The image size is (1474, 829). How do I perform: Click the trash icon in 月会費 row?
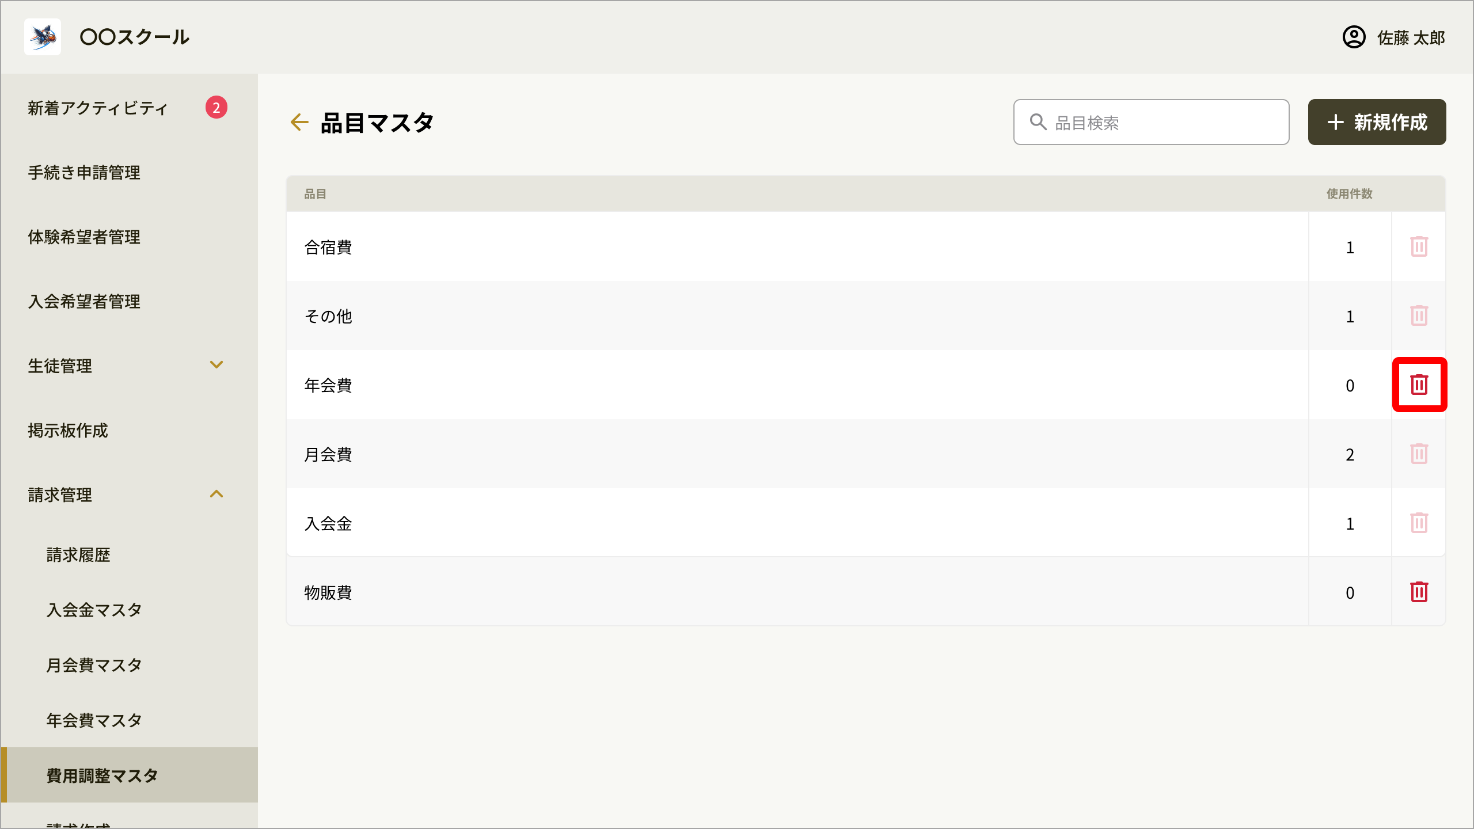pyautogui.click(x=1419, y=454)
